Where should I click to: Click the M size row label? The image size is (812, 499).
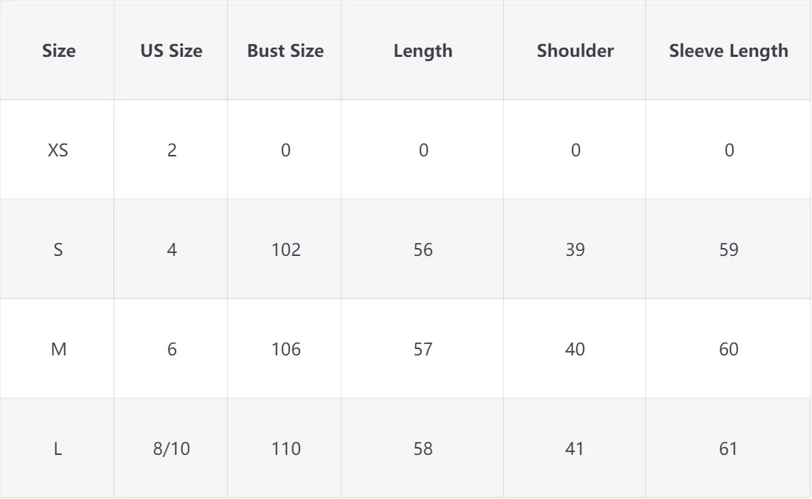click(56, 348)
